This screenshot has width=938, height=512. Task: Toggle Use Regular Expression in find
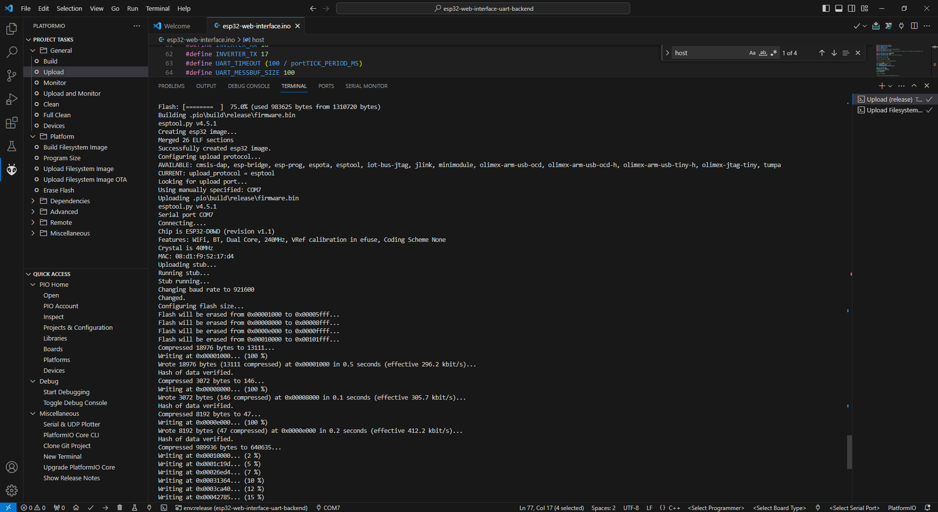pos(773,53)
